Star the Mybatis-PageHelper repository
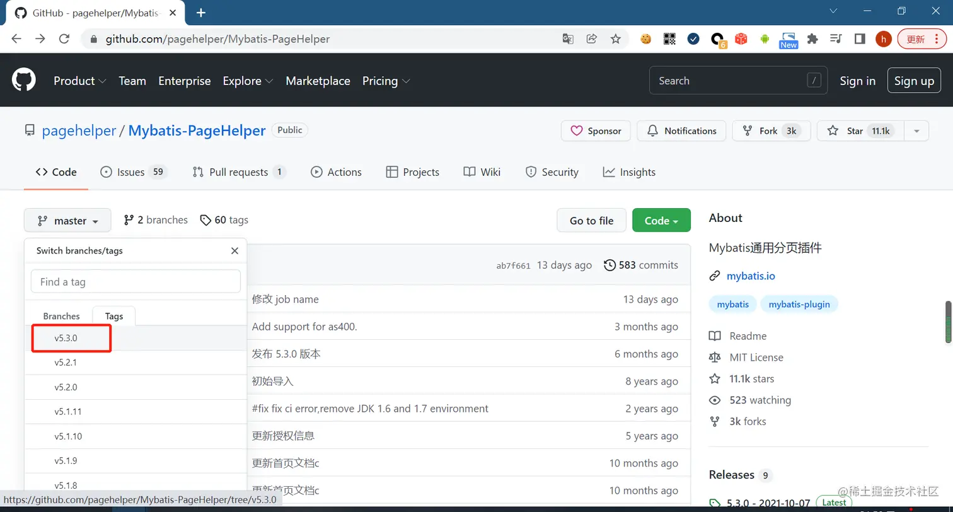The height and width of the screenshot is (512, 953). pos(860,131)
